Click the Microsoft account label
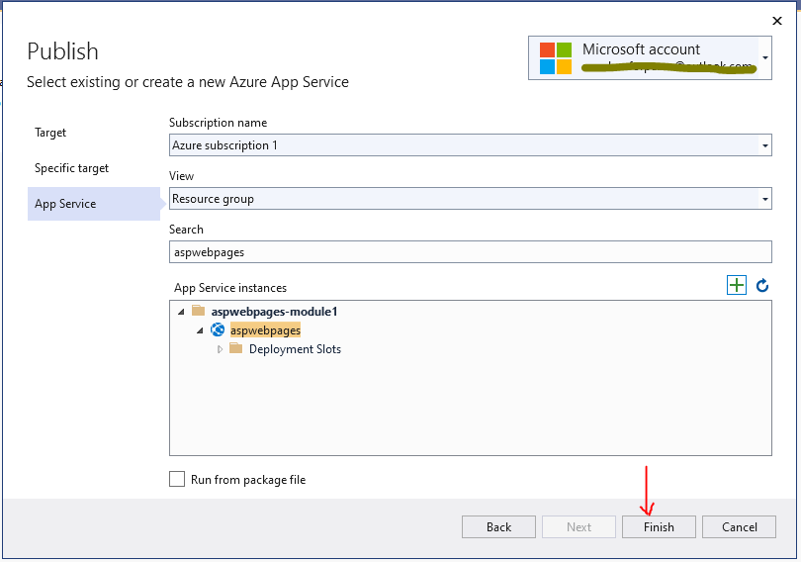801x562 pixels. (x=641, y=49)
